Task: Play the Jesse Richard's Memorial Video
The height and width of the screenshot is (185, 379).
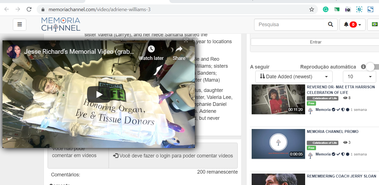Action: (x=99, y=94)
